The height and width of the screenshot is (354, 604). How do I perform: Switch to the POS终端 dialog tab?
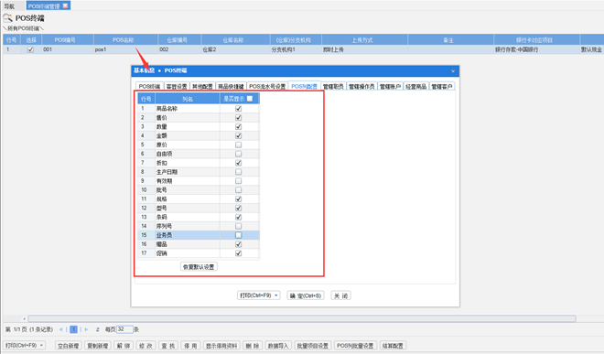click(x=149, y=87)
